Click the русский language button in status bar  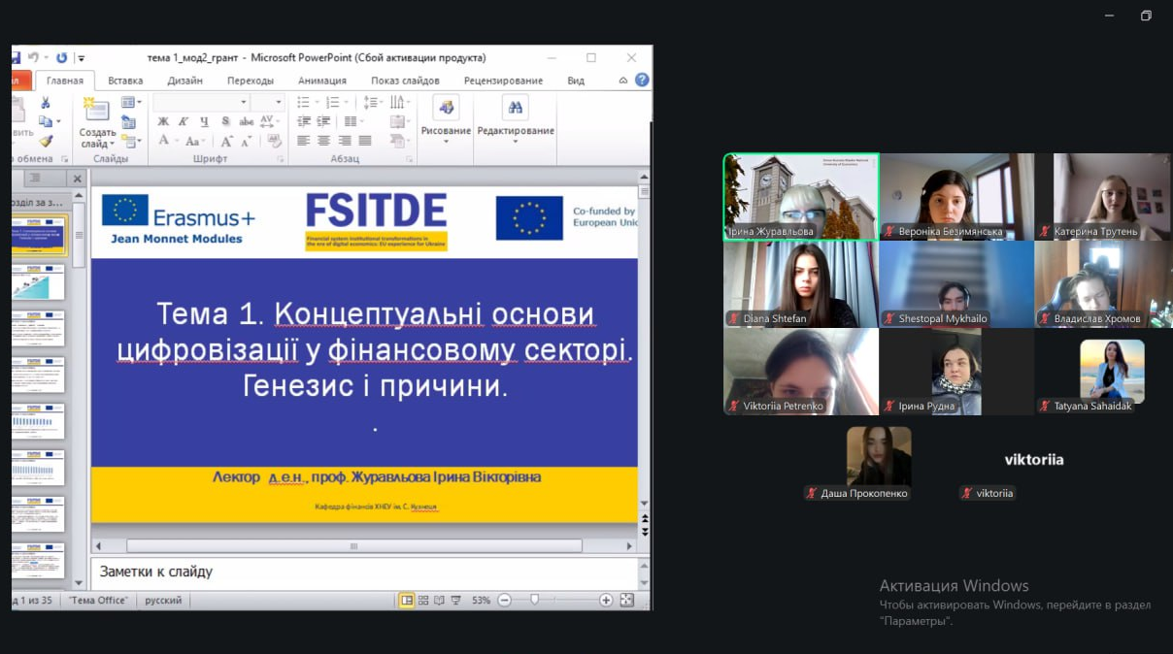click(x=163, y=601)
